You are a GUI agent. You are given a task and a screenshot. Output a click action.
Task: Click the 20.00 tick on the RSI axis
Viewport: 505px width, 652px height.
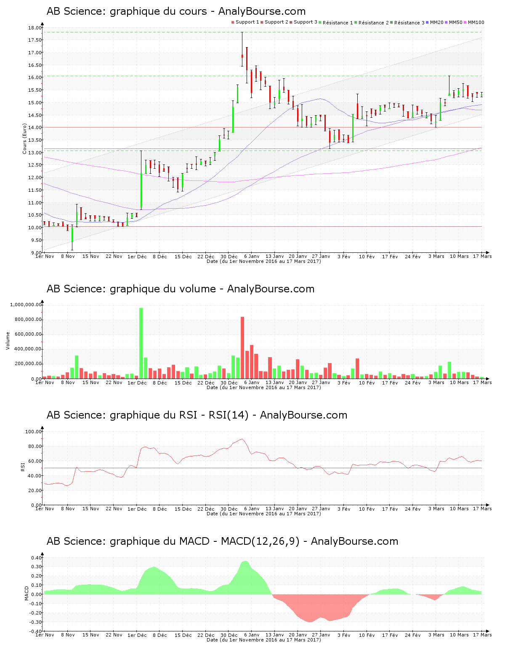click(x=35, y=490)
